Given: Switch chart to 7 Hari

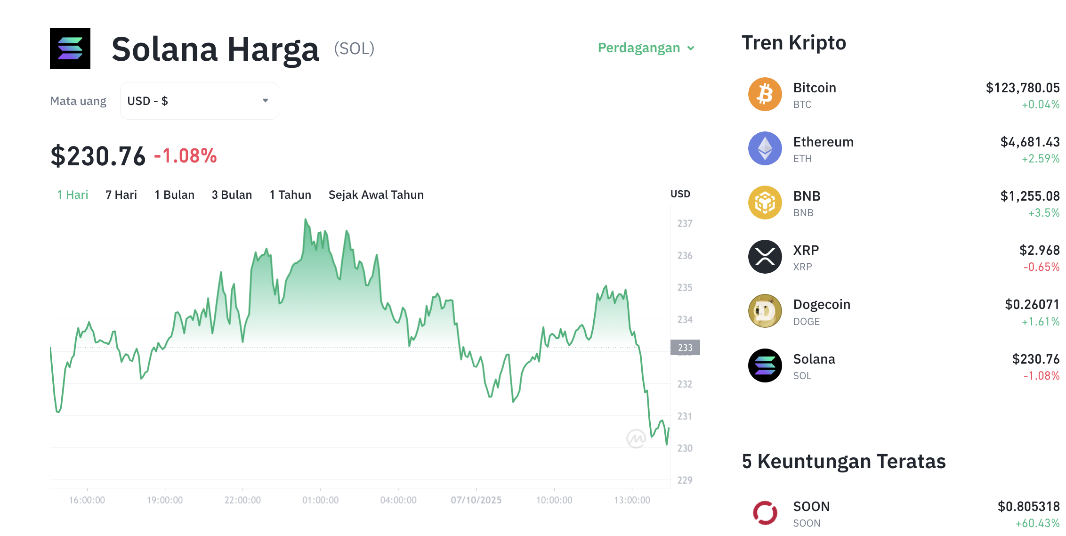Looking at the screenshot, I should coord(121,195).
